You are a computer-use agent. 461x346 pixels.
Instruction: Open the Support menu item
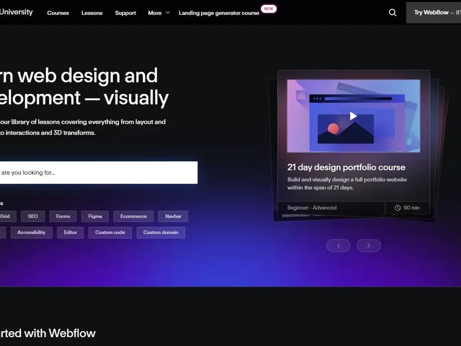click(x=125, y=13)
